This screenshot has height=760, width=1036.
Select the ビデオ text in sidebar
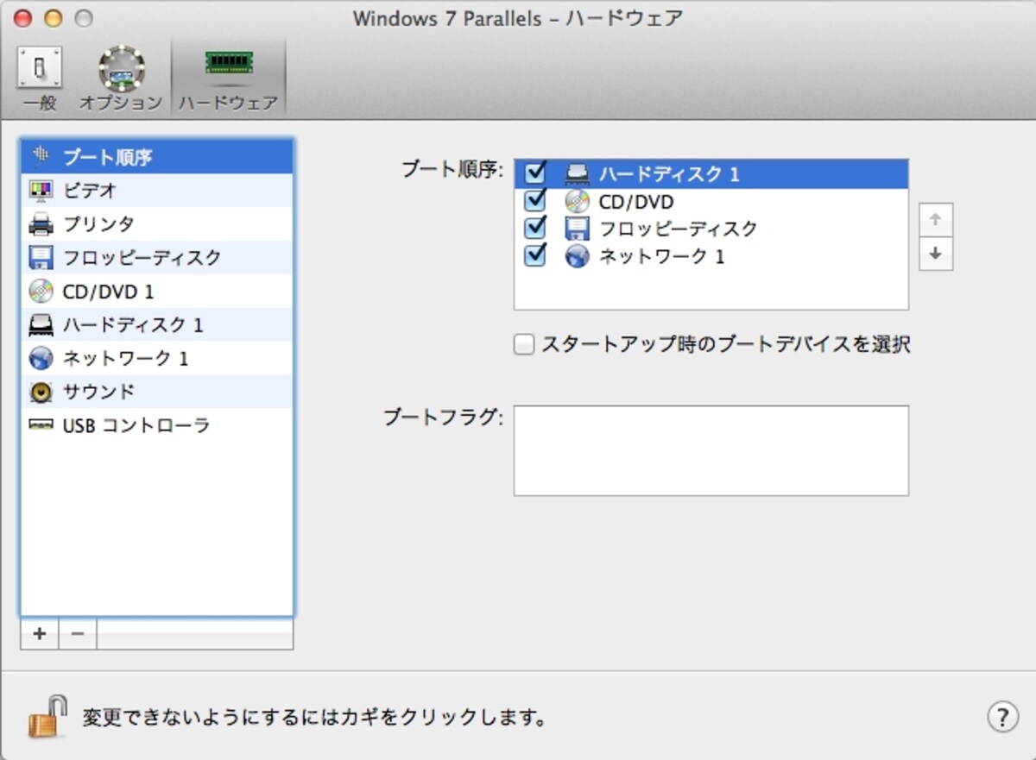(x=90, y=191)
